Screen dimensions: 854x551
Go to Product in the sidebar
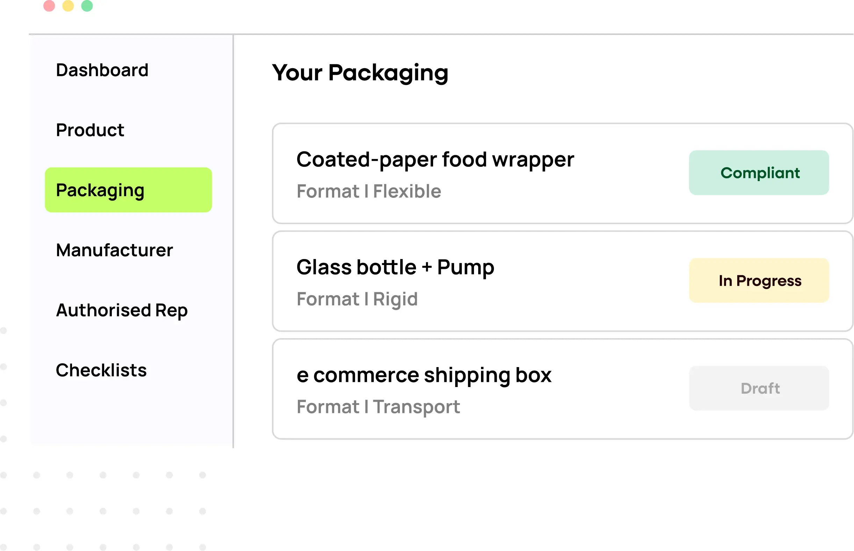point(90,130)
